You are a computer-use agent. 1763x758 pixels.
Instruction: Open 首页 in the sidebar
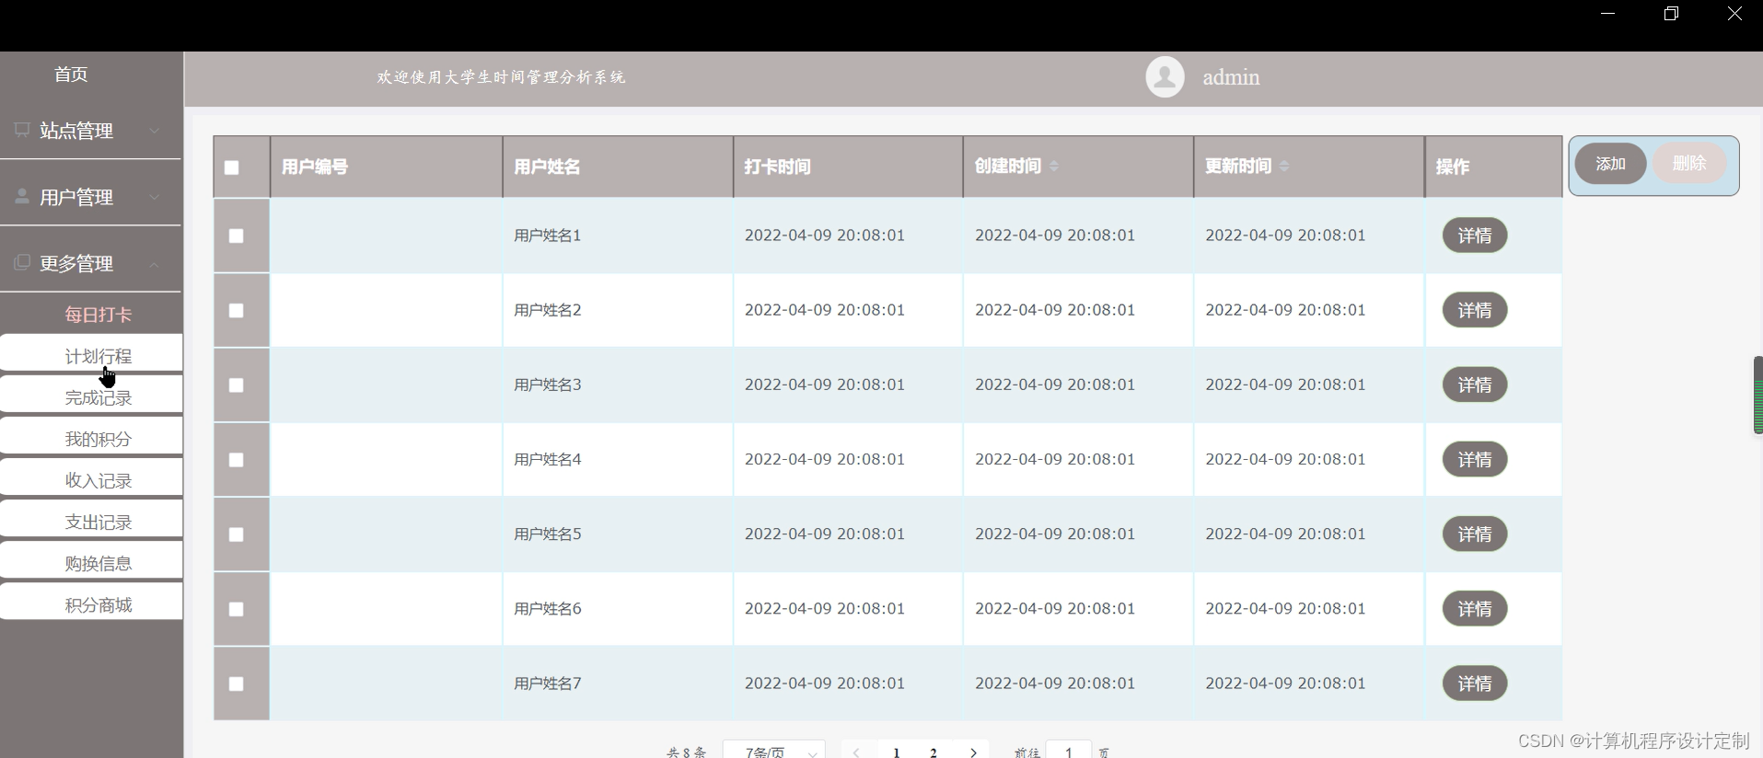(71, 75)
